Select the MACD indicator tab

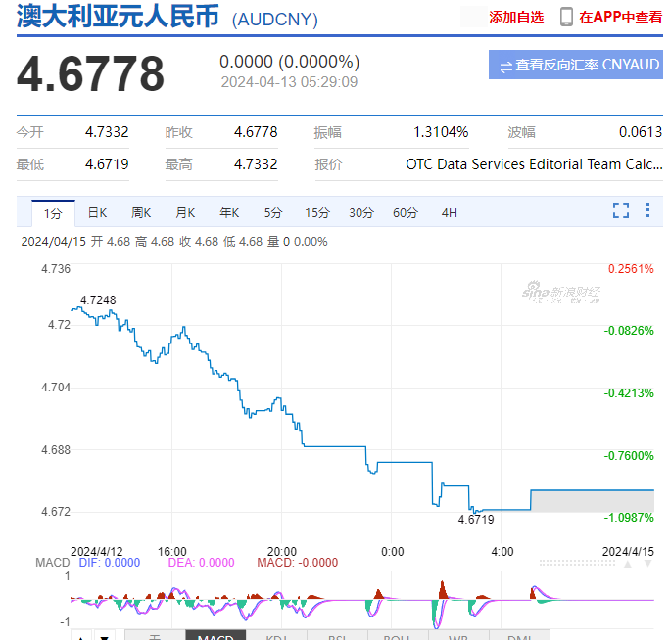point(215,636)
